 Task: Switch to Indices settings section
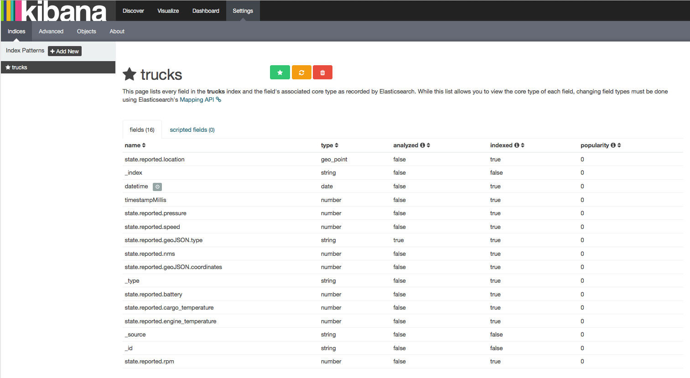pyautogui.click(x=16, y=31)
